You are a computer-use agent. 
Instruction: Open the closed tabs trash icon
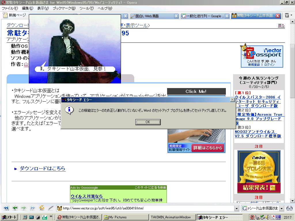287,16
